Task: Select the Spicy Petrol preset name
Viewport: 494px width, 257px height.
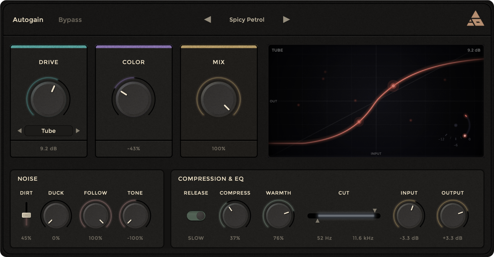Action: point(246,19)
